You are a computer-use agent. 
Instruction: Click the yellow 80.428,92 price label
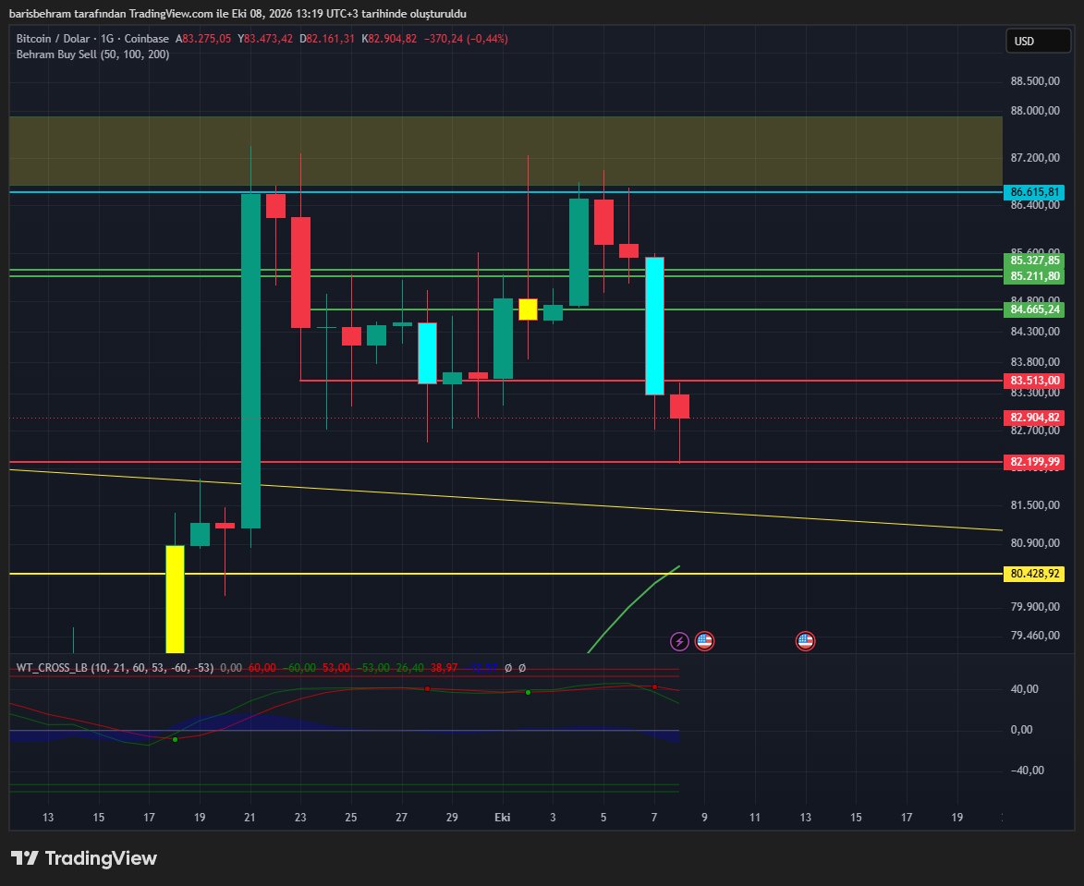tap(1034, 574)
